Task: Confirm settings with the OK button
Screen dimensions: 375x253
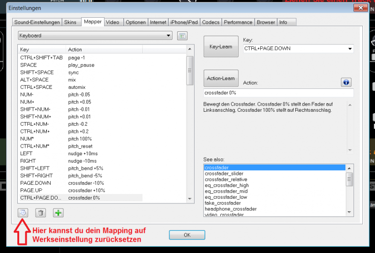Action: tap(187, 235)
